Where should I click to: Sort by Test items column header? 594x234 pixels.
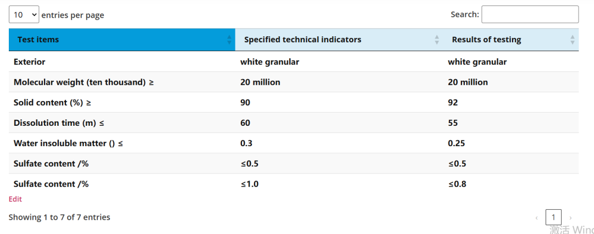[122, 40]
